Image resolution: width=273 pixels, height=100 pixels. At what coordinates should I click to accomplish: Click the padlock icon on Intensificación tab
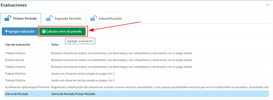[93, 18]
